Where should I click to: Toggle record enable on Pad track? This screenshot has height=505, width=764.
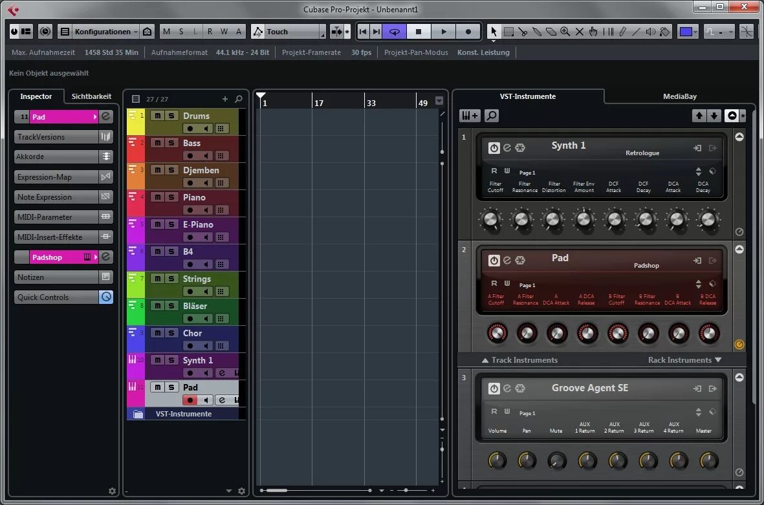tap(190, 400)
